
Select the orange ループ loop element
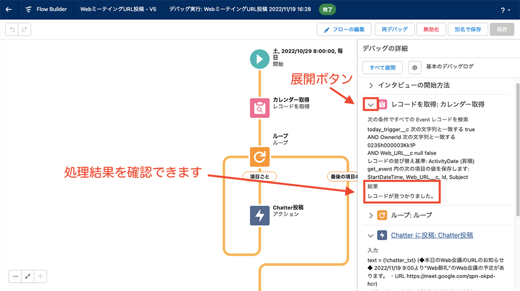pyautogui.click(x=259, y=157)
